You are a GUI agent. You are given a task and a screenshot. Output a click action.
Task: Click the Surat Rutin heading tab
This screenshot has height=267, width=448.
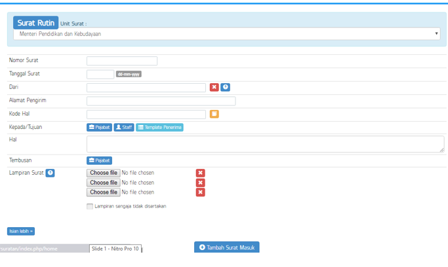click(x=35, y=22)
